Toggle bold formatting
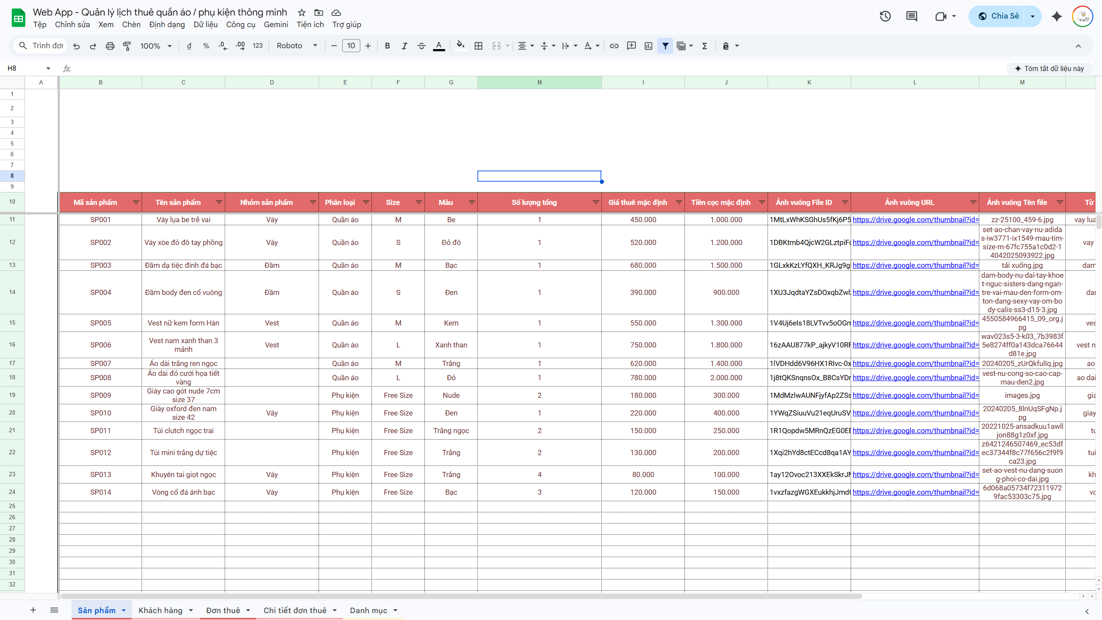Viewport: 1102px width, 620px height. [387, 46]
